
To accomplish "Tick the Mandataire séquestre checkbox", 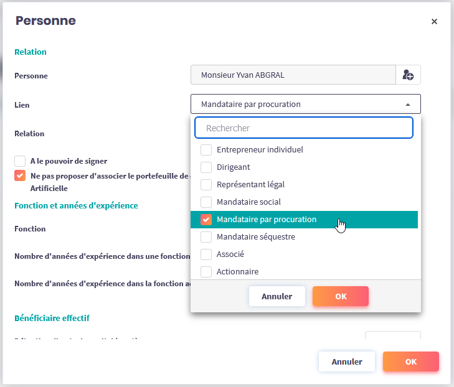I will (206, 237).
